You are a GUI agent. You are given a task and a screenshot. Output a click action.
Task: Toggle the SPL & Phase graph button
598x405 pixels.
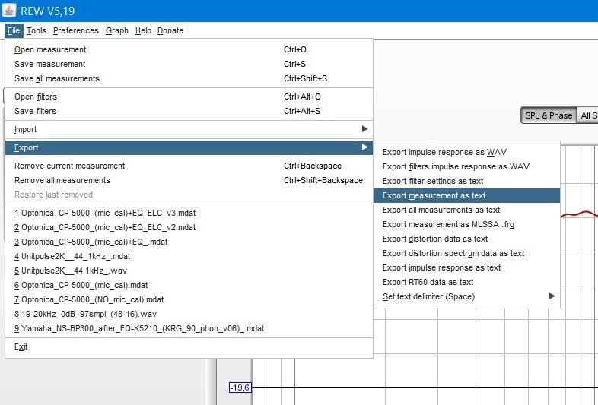[x=549, y=115]
